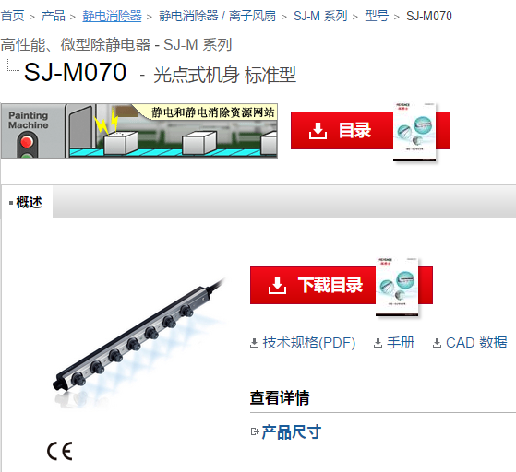
Task: Click the 下载目录 red button
Action: pyautogui.click(x=342, y=285)
